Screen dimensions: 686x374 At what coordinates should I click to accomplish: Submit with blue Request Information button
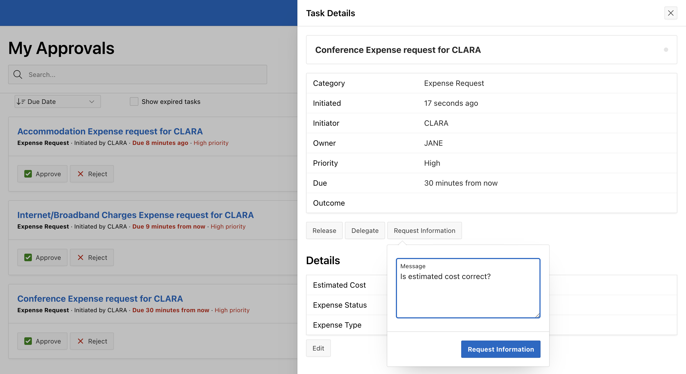[x=501, y=349]
